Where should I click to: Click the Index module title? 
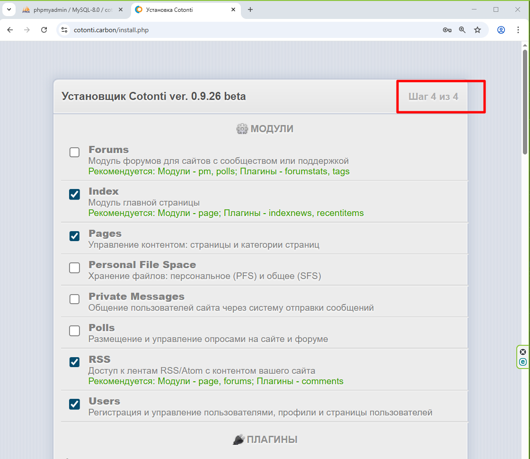pos(104,191)
